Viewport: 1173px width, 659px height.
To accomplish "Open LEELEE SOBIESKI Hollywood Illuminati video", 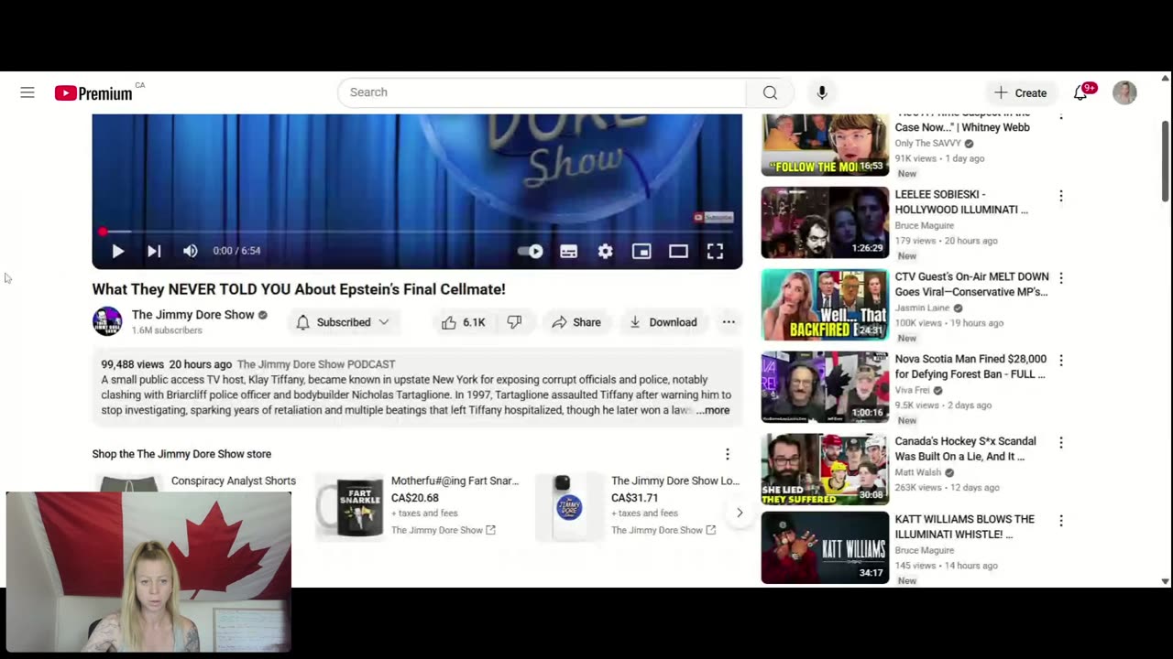I will click(x=961, y=201).
